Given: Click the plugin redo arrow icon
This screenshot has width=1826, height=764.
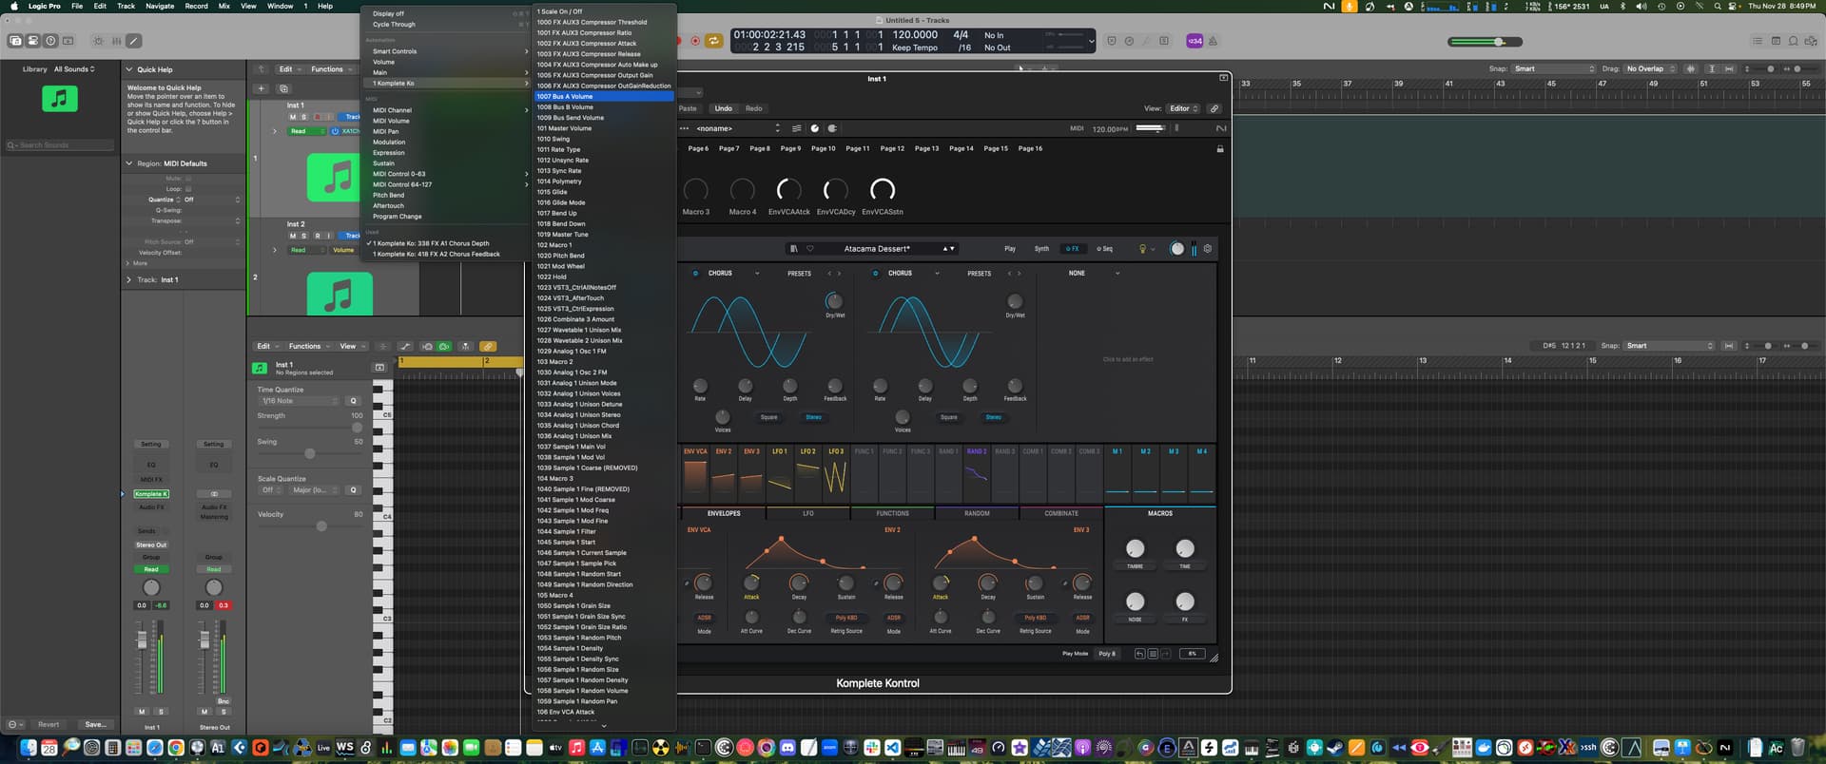Looking at the screenshot, I should tap(1165, 654).
